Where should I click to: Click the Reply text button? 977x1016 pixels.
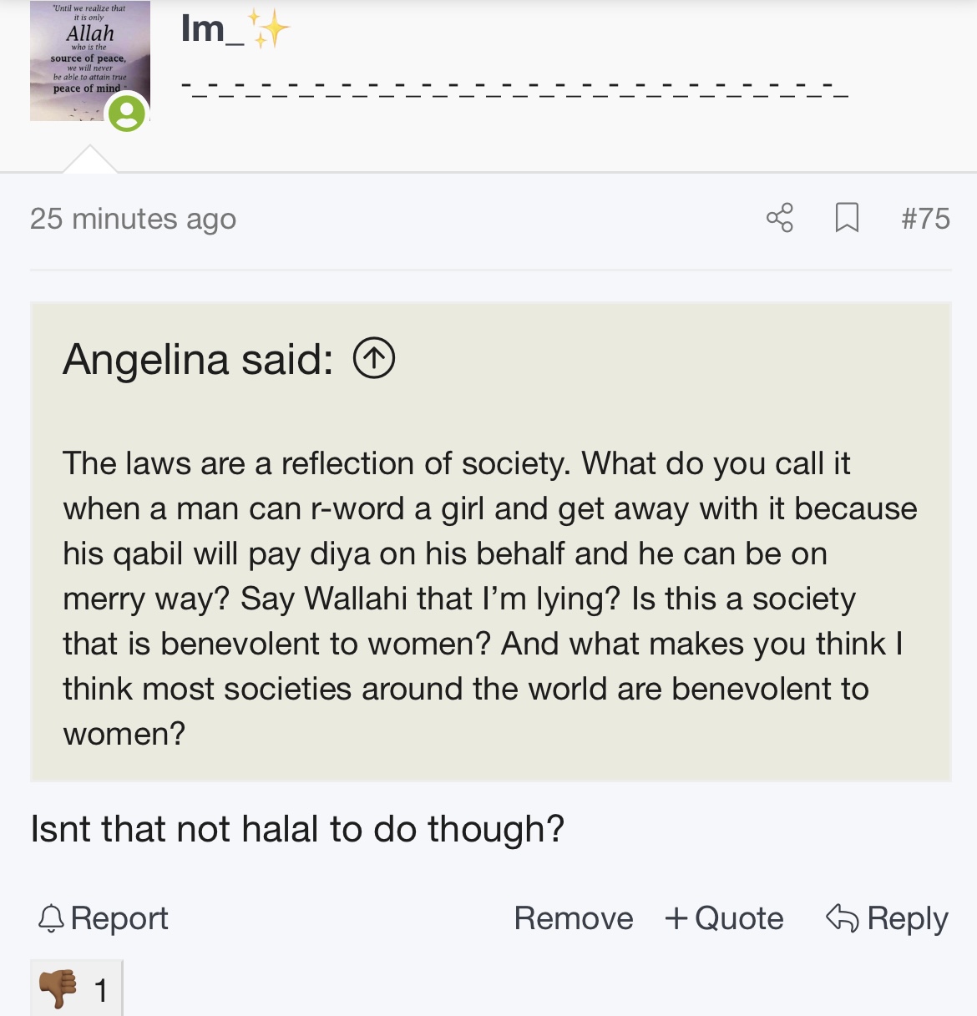908,918
